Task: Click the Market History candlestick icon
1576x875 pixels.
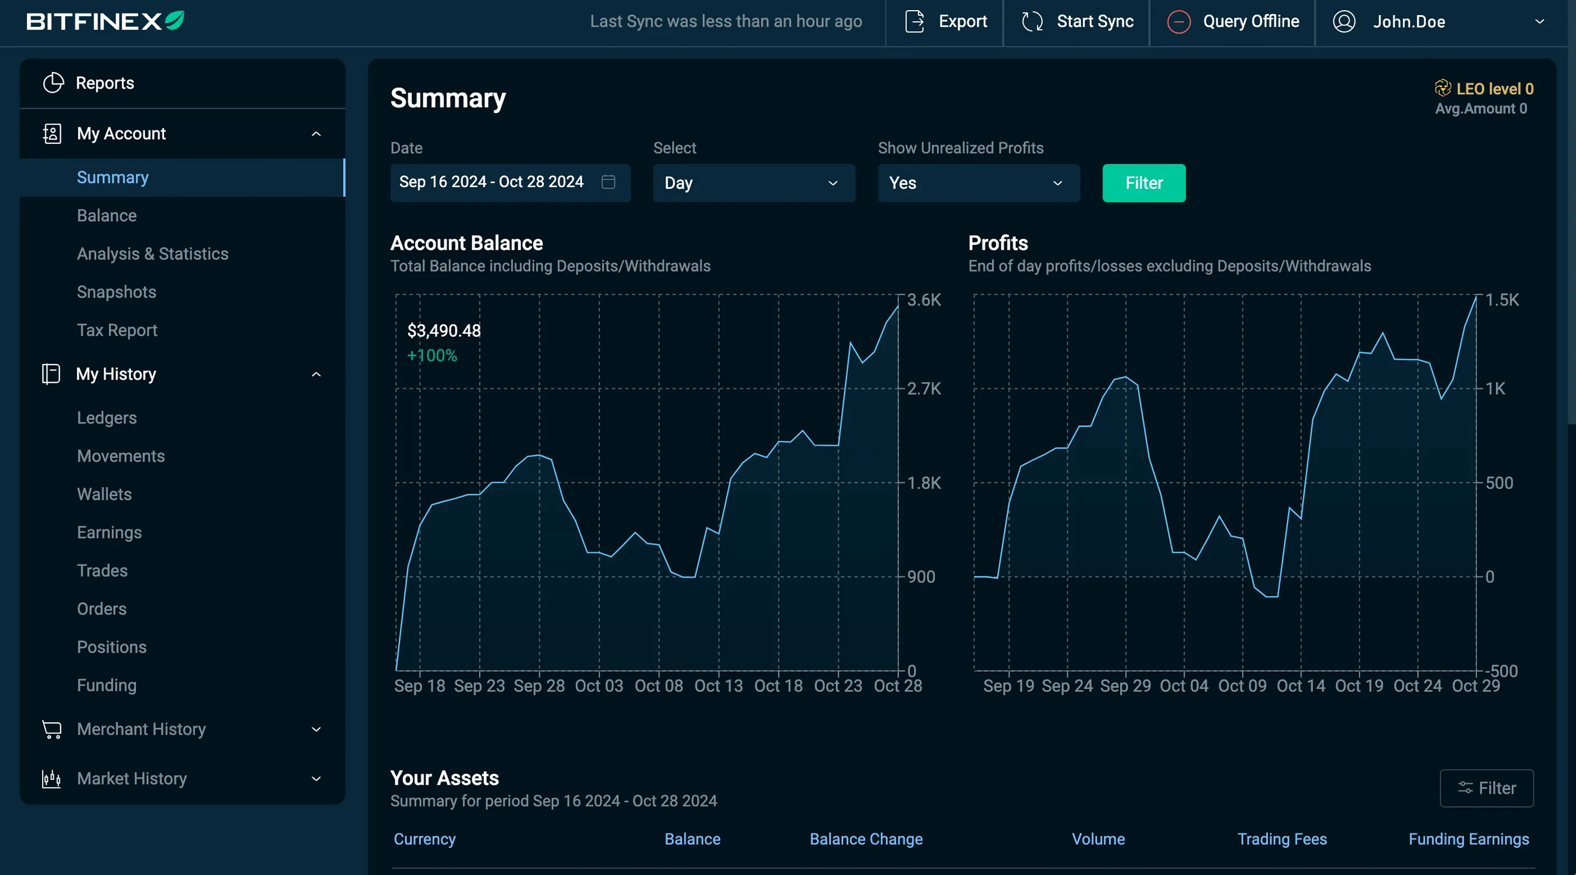Action: tap(51, 779)
